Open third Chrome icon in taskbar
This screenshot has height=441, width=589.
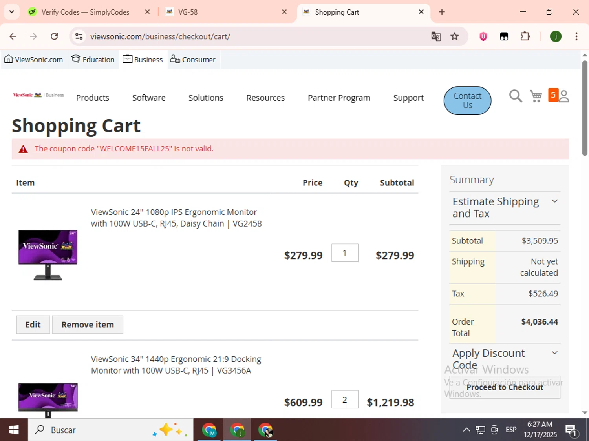click(266, 430)
